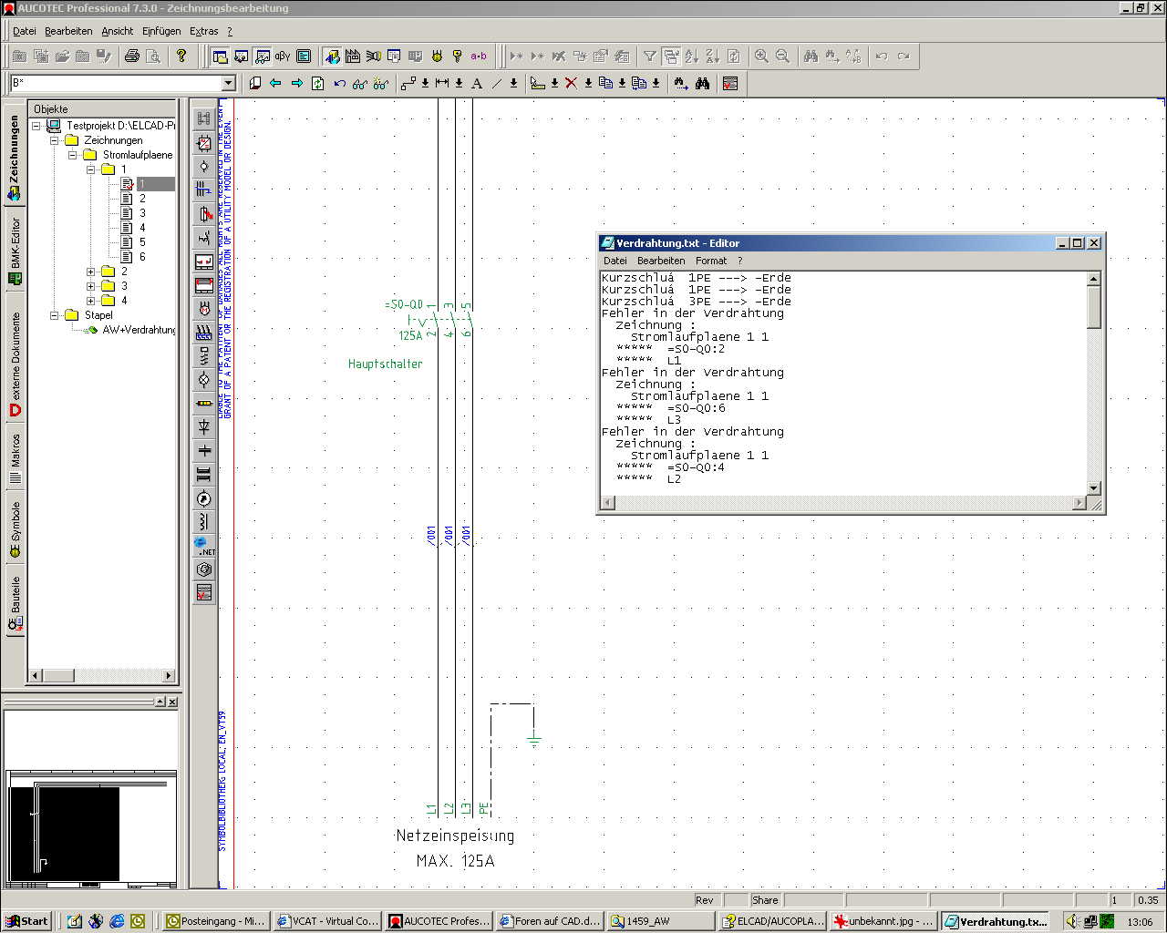Select the text tool letter A icon
Image resolution: width=1167 pixels, height=933 pixels.
(477, 84)
